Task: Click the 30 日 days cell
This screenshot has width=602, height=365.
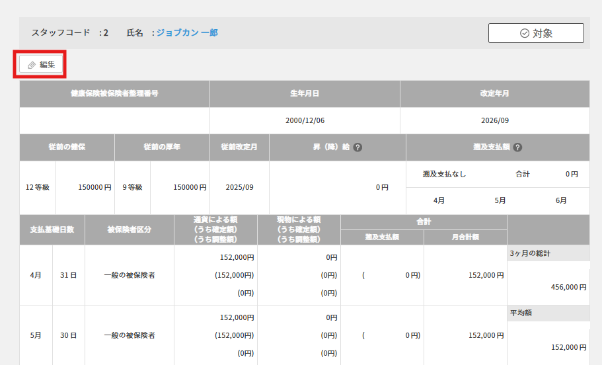Action: (x=68, y=335)
